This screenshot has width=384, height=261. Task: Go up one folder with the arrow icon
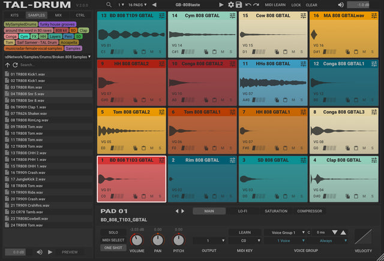pyautogui.click(x=8, y=65)
